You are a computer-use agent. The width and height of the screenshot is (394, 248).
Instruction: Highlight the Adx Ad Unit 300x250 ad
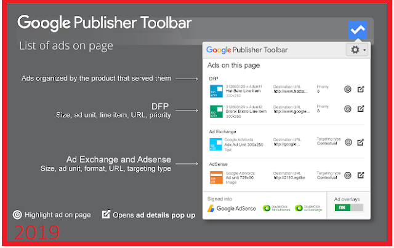pos(348,142)
